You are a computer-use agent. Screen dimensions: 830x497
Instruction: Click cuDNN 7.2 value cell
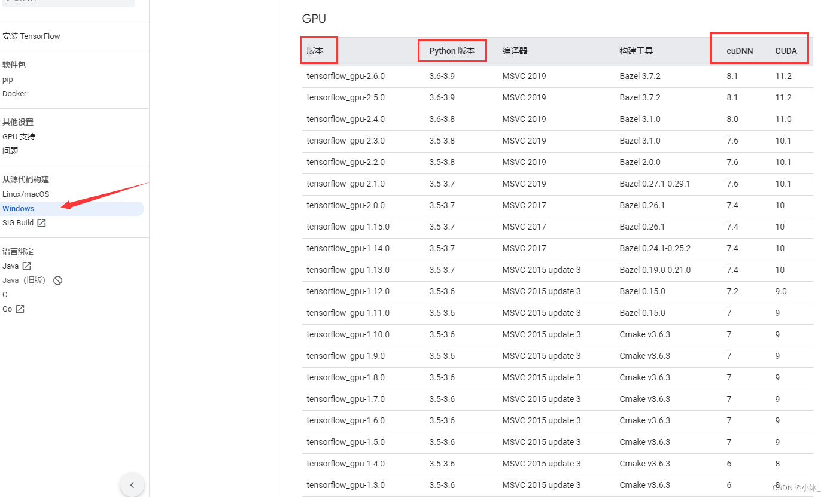tap(732, 291)
